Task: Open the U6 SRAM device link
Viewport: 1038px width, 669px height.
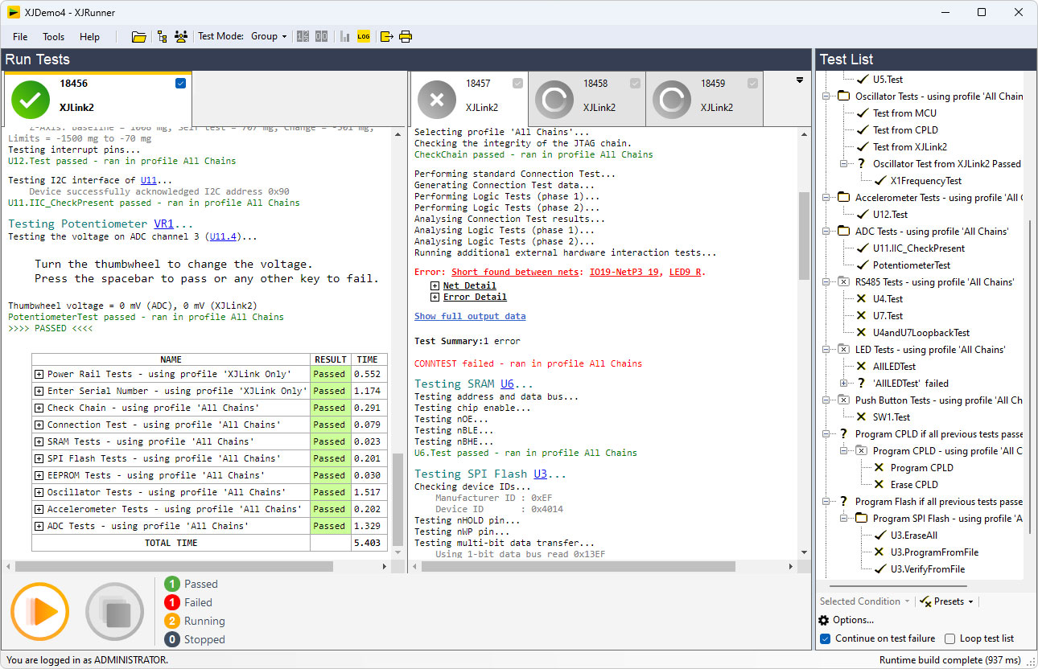Action: [x=507, y=384]
